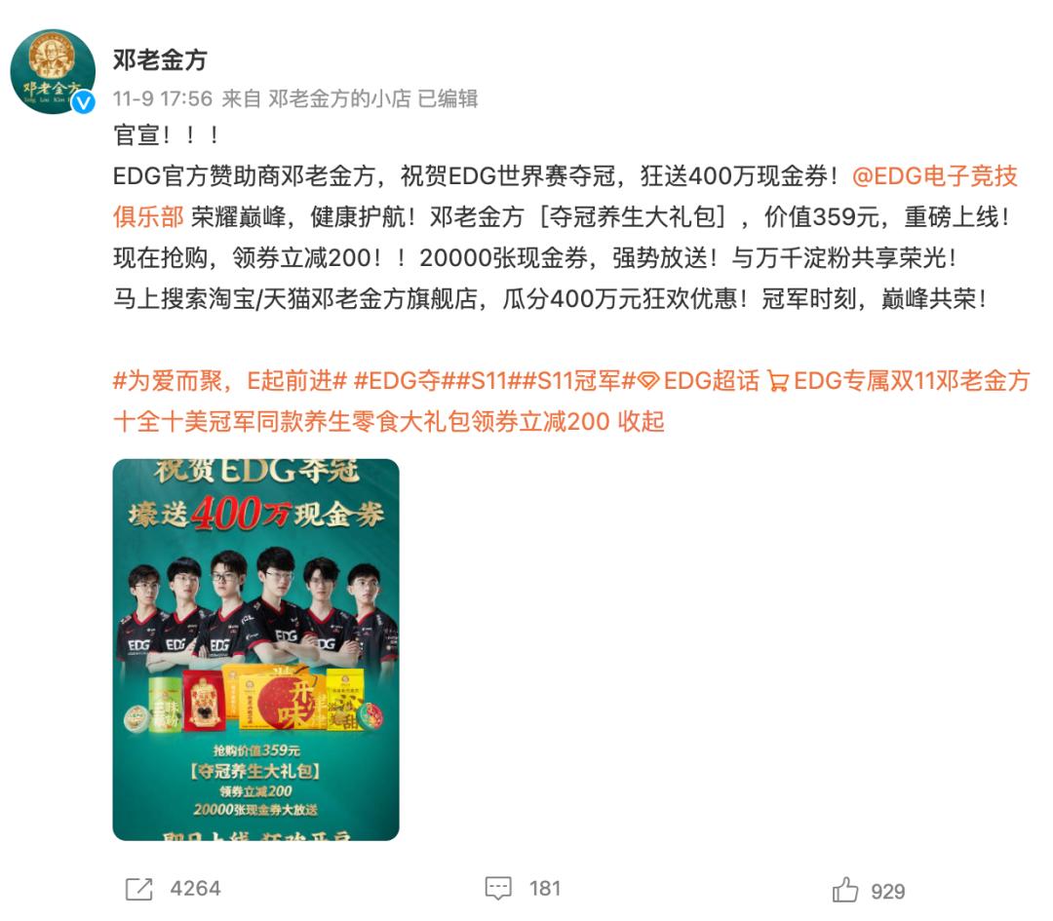Click the repost share icon

click(139, 889)
